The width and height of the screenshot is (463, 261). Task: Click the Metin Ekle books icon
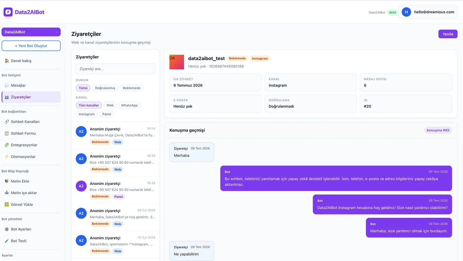pyautogui.click(x=7, y=181)
